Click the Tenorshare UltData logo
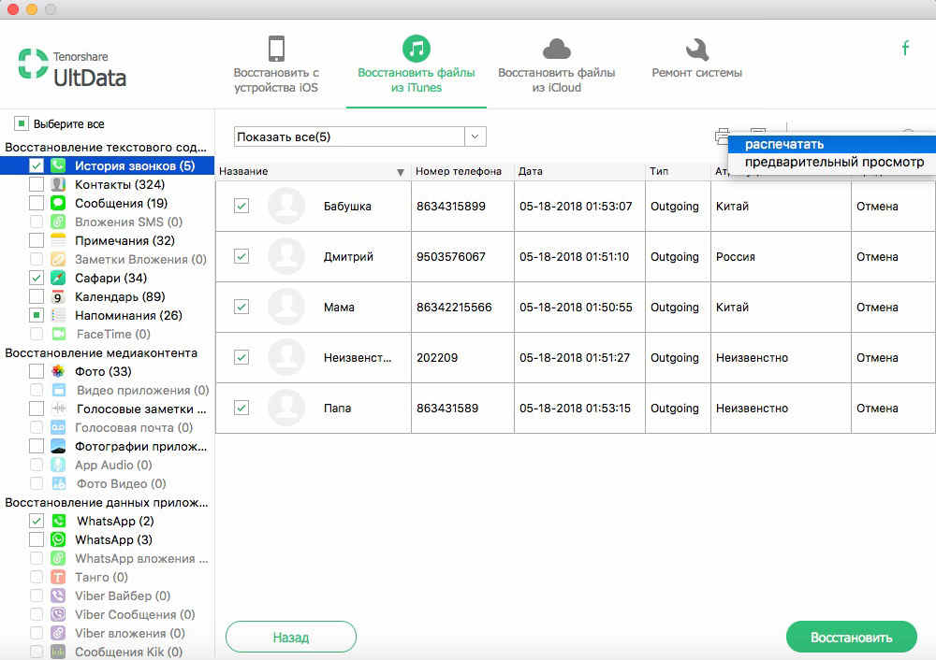Image resolution: width=936 pixels, height=660 pixels. pos(72,68)
